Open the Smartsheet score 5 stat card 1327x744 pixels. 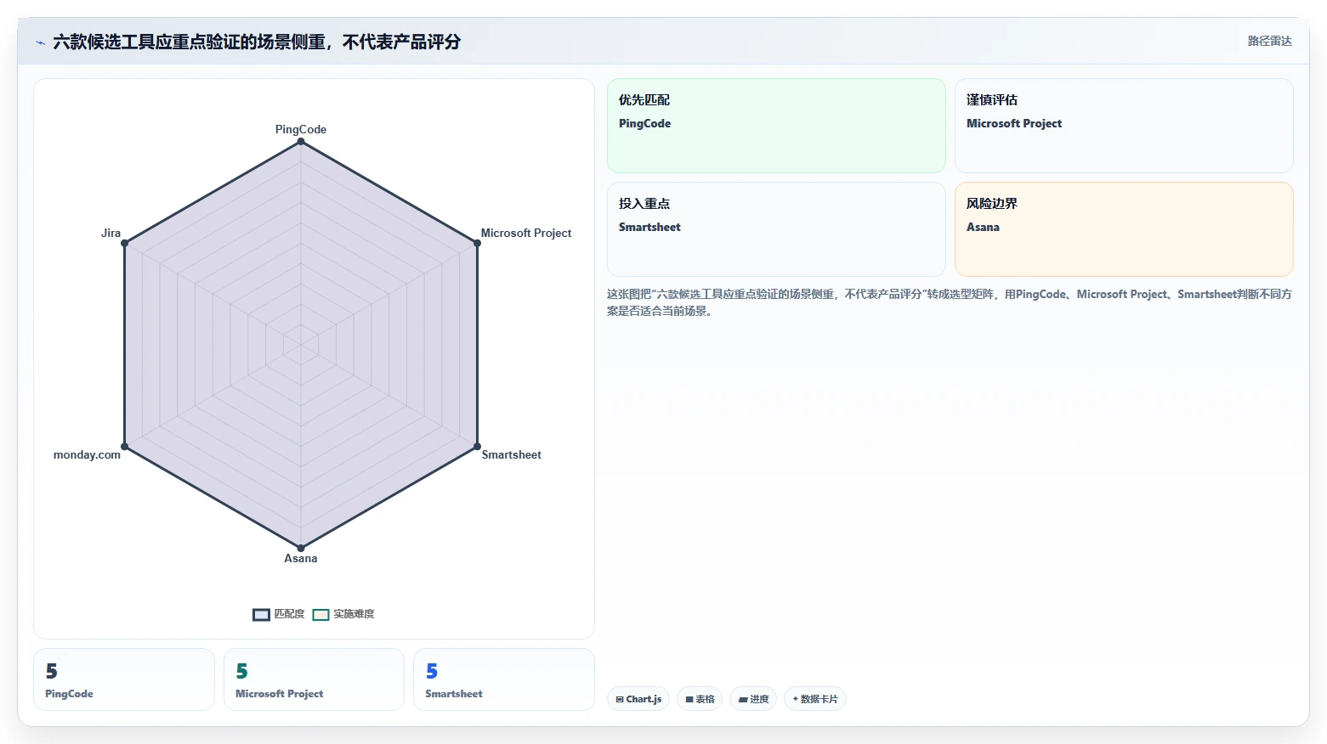(x=504, y=679)
